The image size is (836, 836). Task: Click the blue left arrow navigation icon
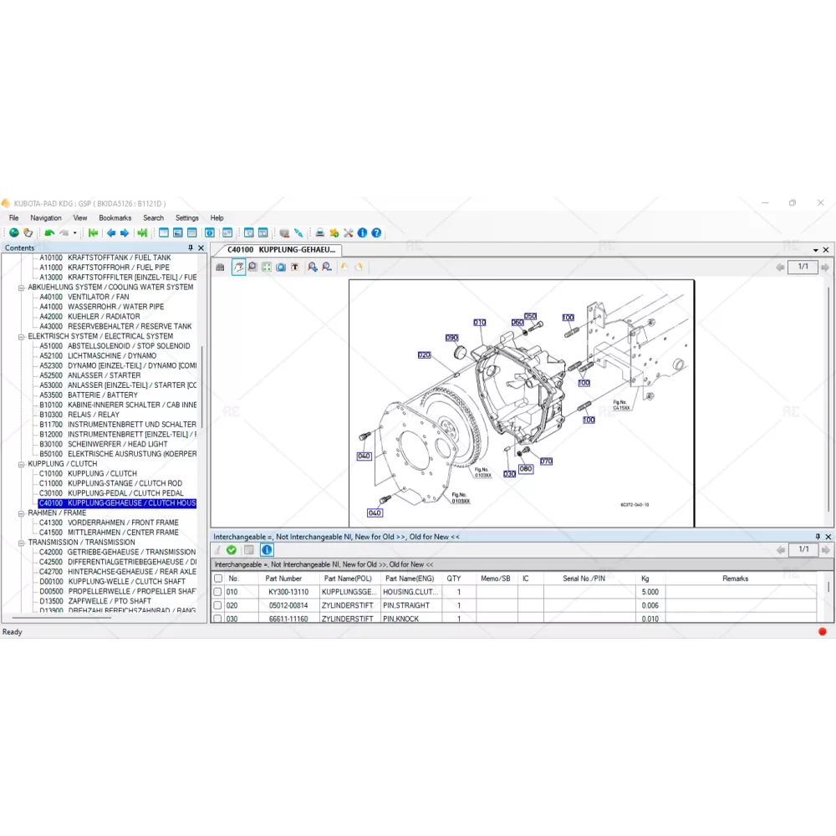click(110, 233)
